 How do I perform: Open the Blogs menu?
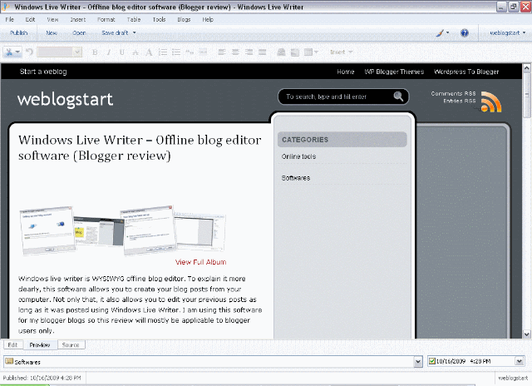coord(184,20)
